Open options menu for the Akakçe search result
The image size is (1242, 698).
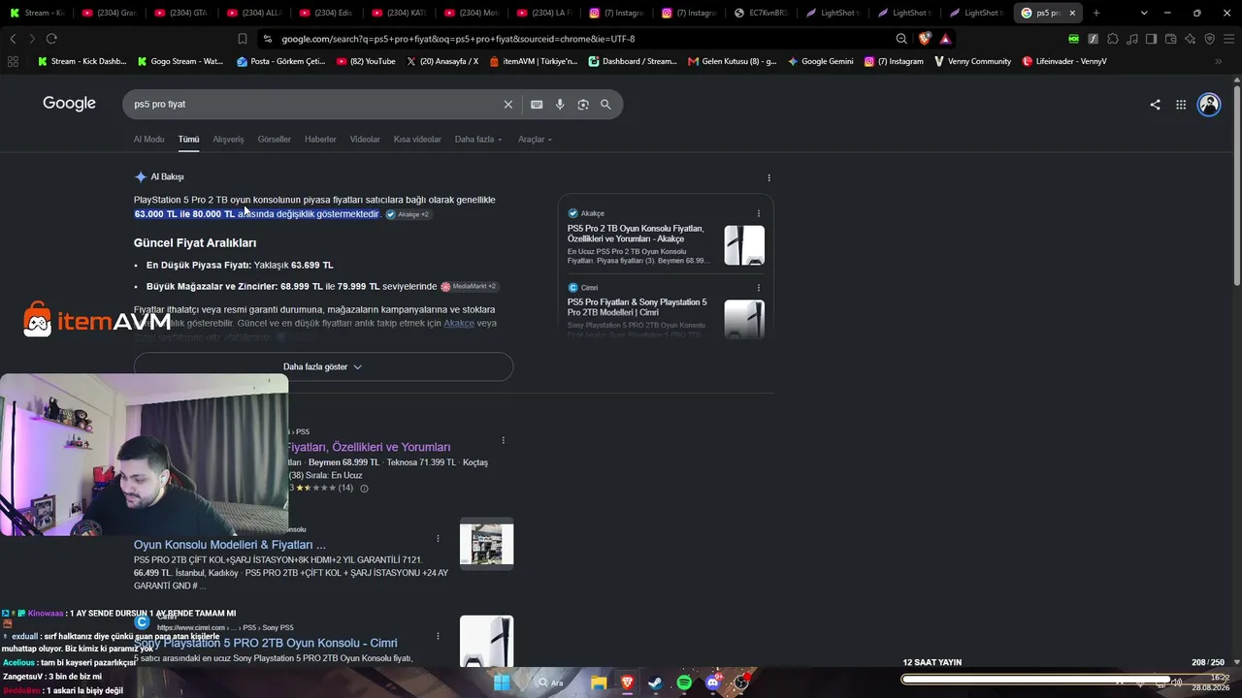pyautogui.click(x=503, y=440)
